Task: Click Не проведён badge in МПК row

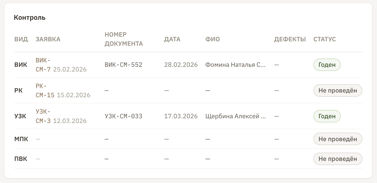Action: [338, 139]
